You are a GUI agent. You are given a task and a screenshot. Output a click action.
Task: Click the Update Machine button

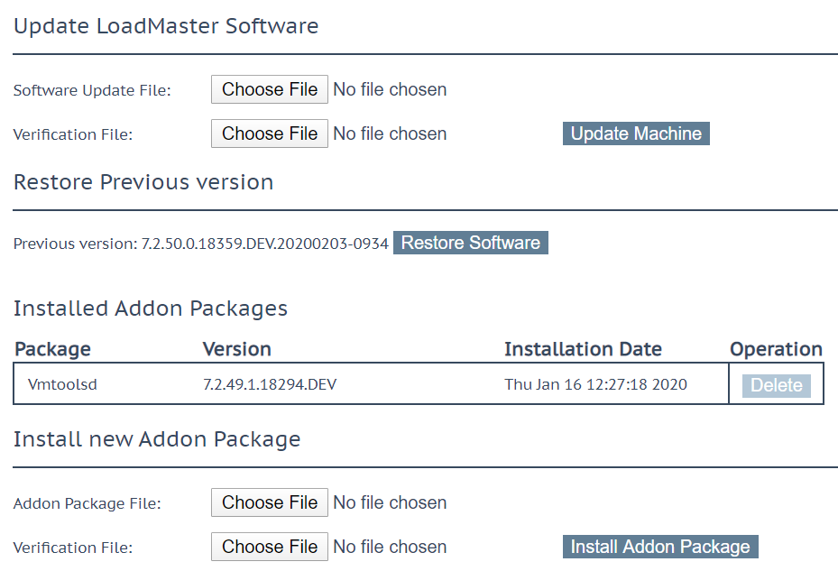tap(636, 134)
